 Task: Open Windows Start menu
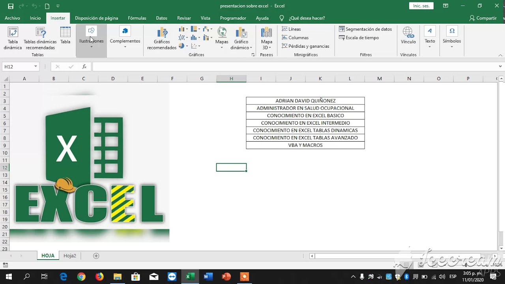[x=9, y=277]
